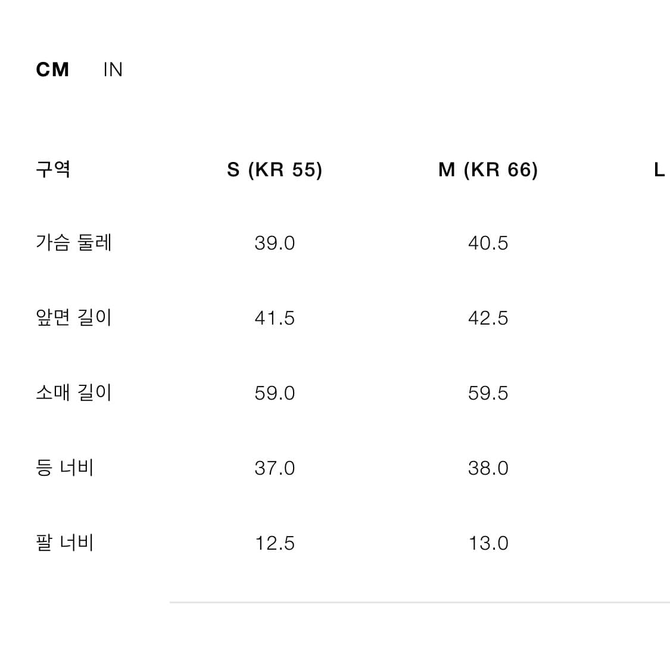670x670 pixels.
Task: Select the 59.5 sleeve length value
Action: pos(488,392)
